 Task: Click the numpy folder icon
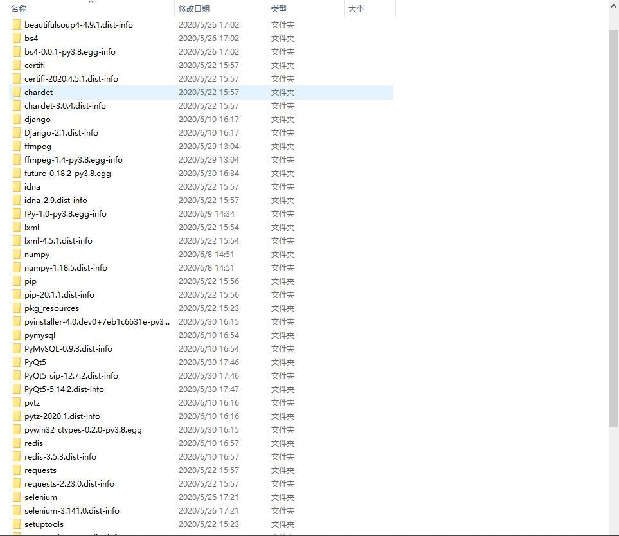[17, 255]
